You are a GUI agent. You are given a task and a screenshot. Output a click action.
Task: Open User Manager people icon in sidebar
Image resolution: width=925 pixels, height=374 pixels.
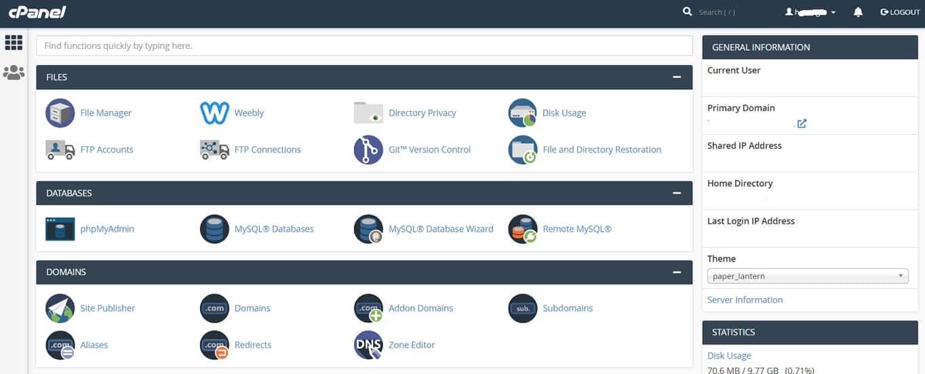tap(14, 72)
